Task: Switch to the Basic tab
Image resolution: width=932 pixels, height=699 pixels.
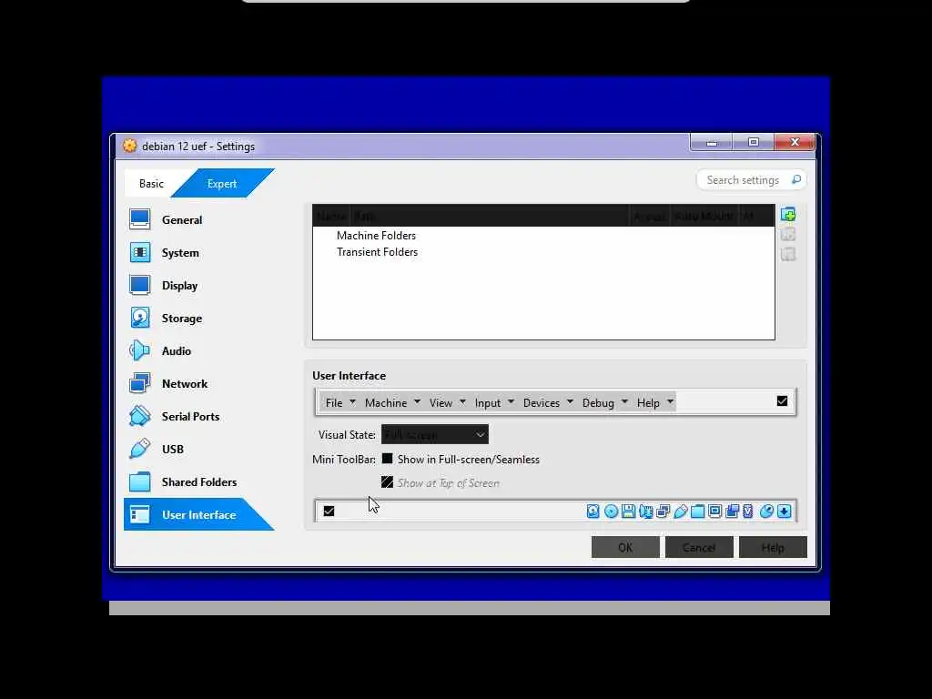Action: tap(151, 184)
